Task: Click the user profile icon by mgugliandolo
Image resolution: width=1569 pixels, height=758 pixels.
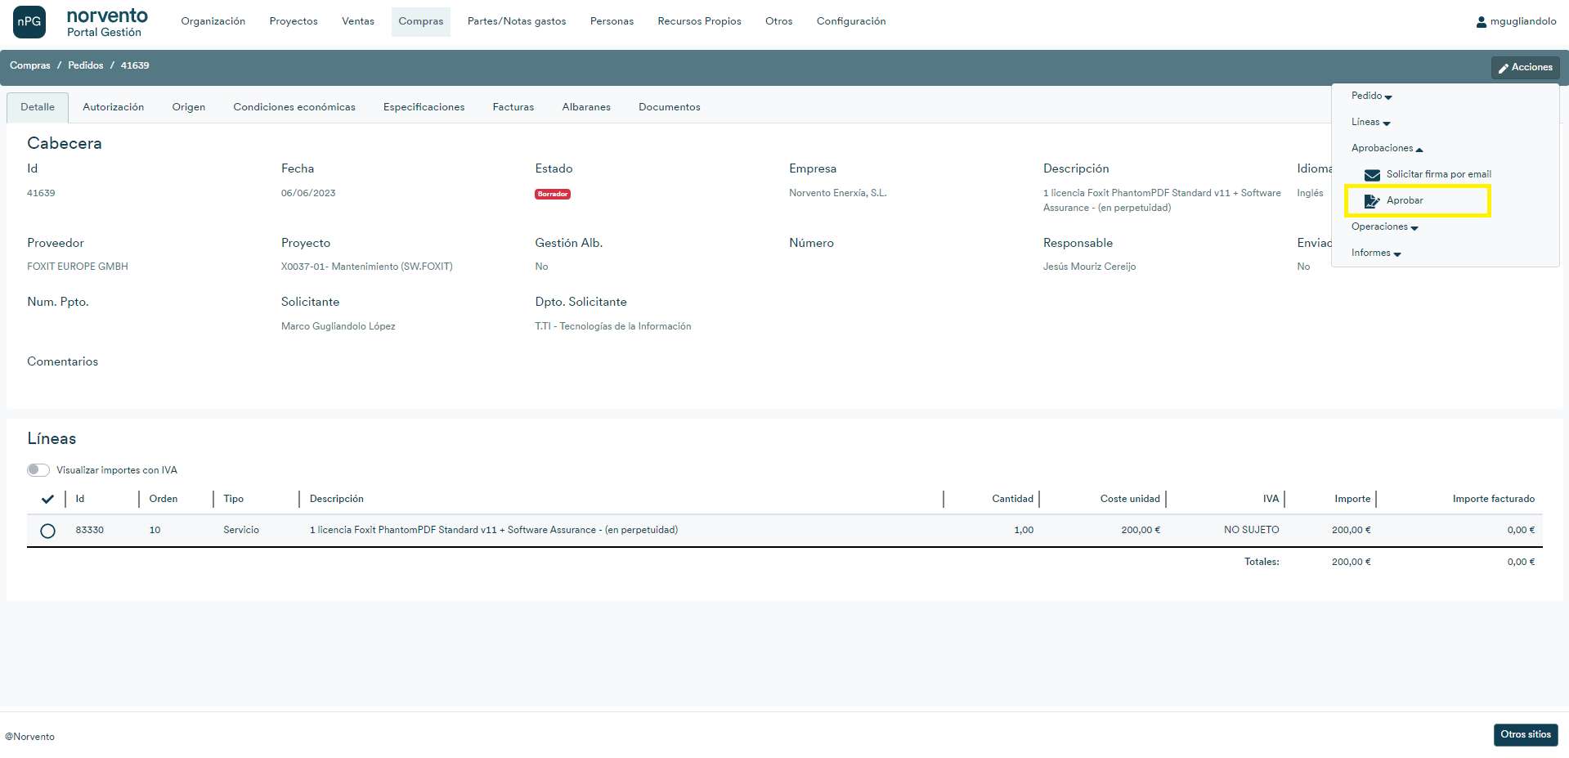Action: (x=1481, y=22)
